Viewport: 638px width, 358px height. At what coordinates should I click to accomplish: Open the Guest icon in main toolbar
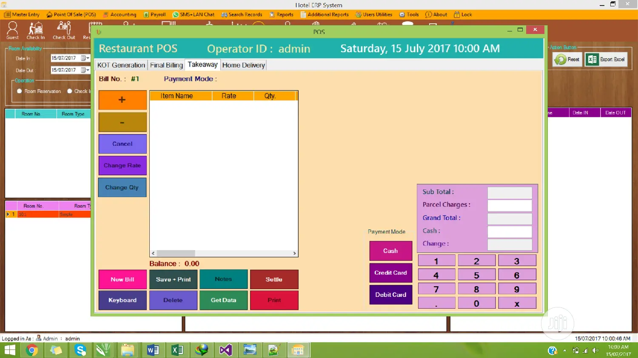tap(12, 31)
